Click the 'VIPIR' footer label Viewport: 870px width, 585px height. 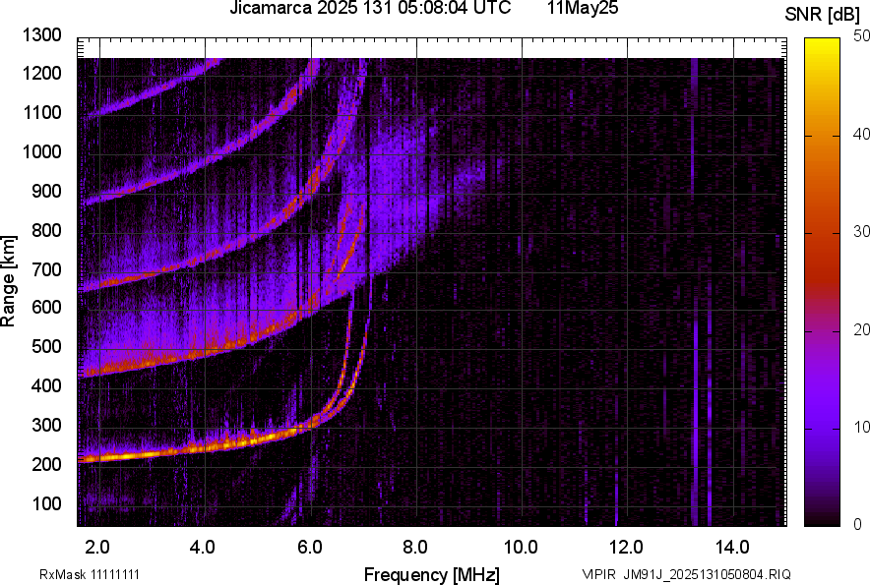tap(599, 574)
